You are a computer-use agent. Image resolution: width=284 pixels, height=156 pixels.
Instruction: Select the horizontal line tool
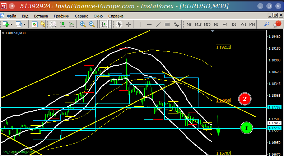tap(149, 24)
